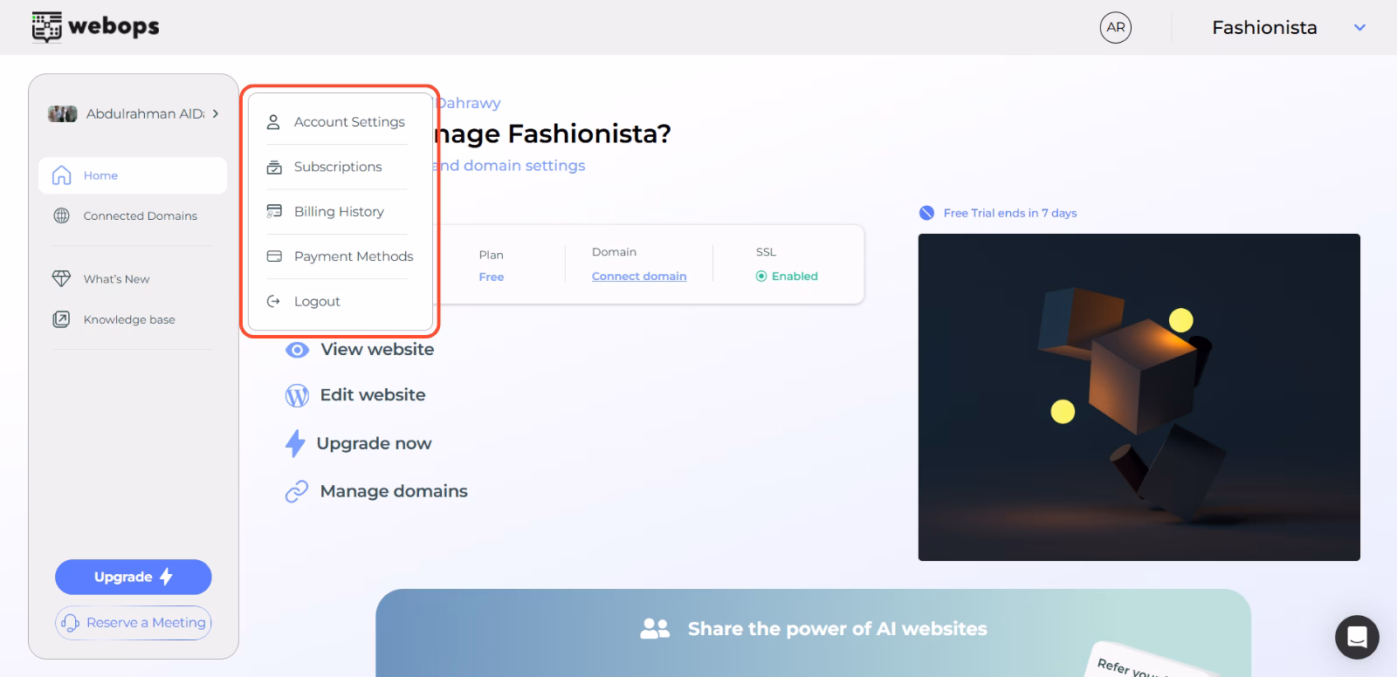Open Billing History menu entry
Image resolution: width=1397 pixels, height=677 pixels.
tap(338, 212)
